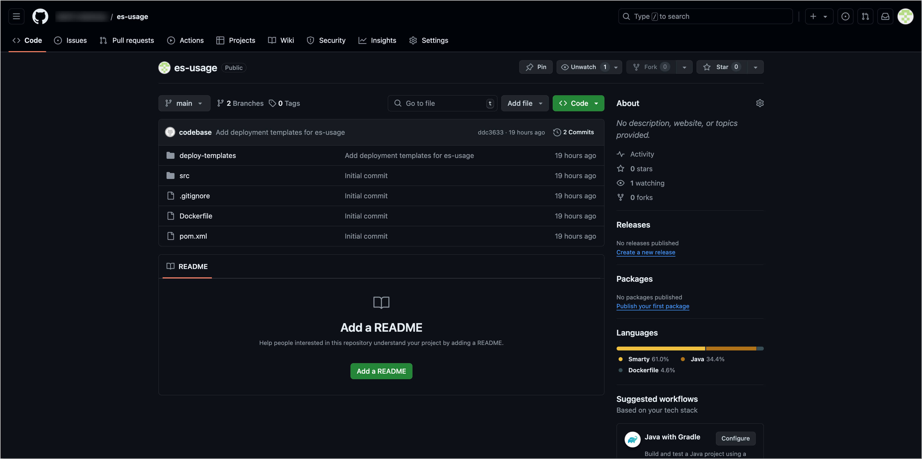Pin this repository
Image resolution: width=922 pixels, height=459 pixels.
point(536,67)
